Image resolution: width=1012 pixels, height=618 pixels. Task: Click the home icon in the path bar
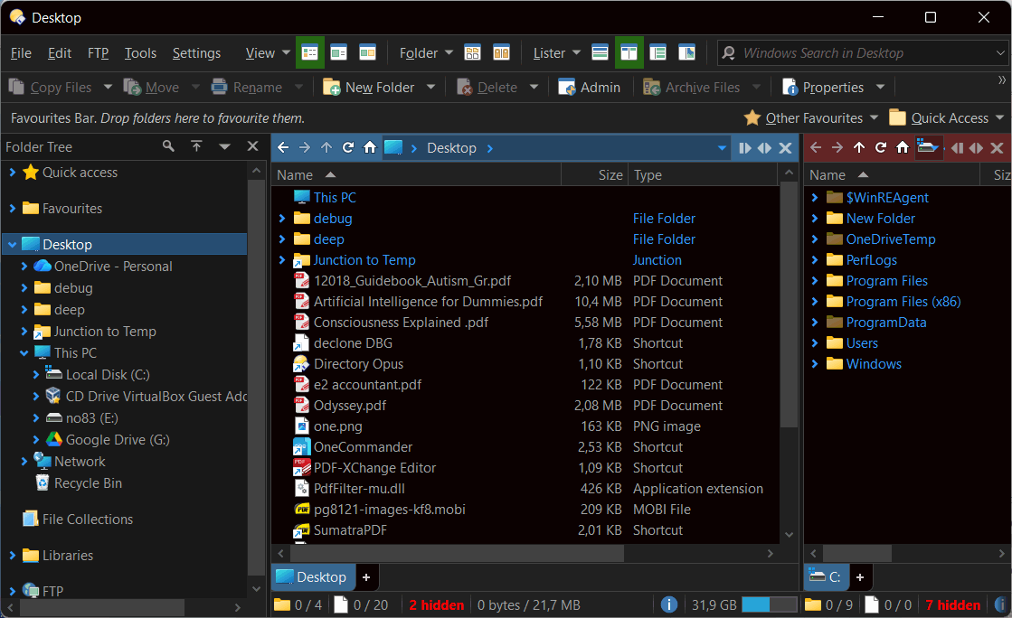point(369,146)
